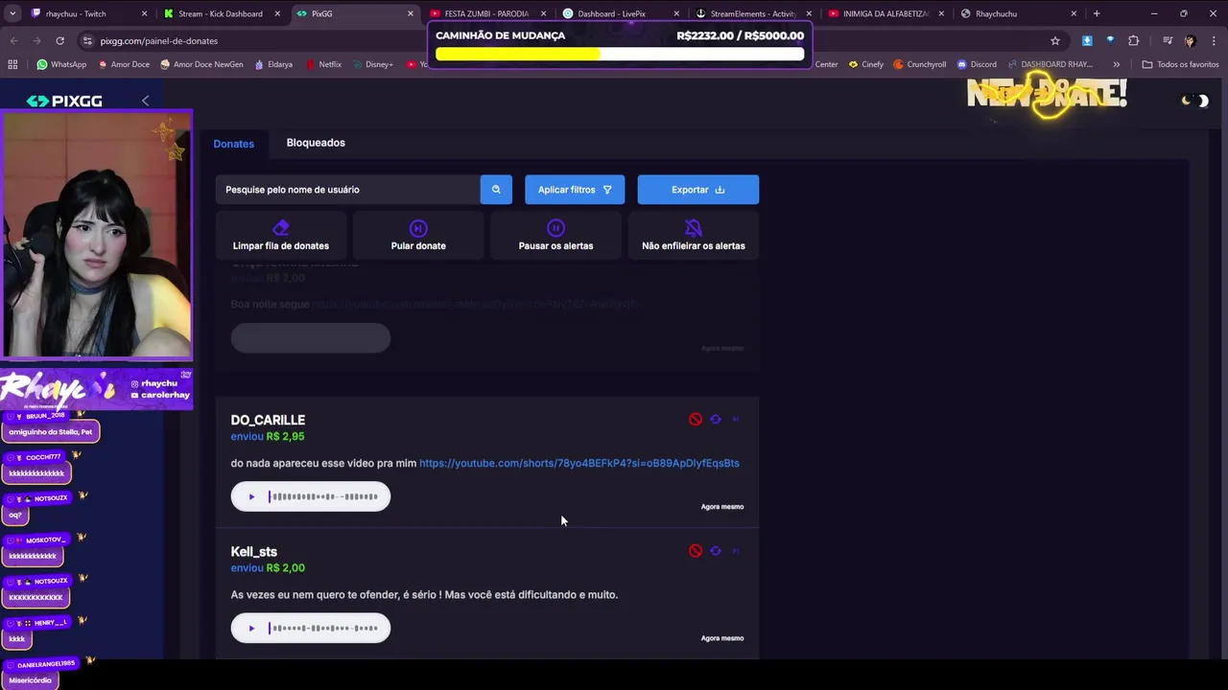The image size is (1228, 690).
Task: Click Limpar fila de donates
Action: (x=281, y=236)
